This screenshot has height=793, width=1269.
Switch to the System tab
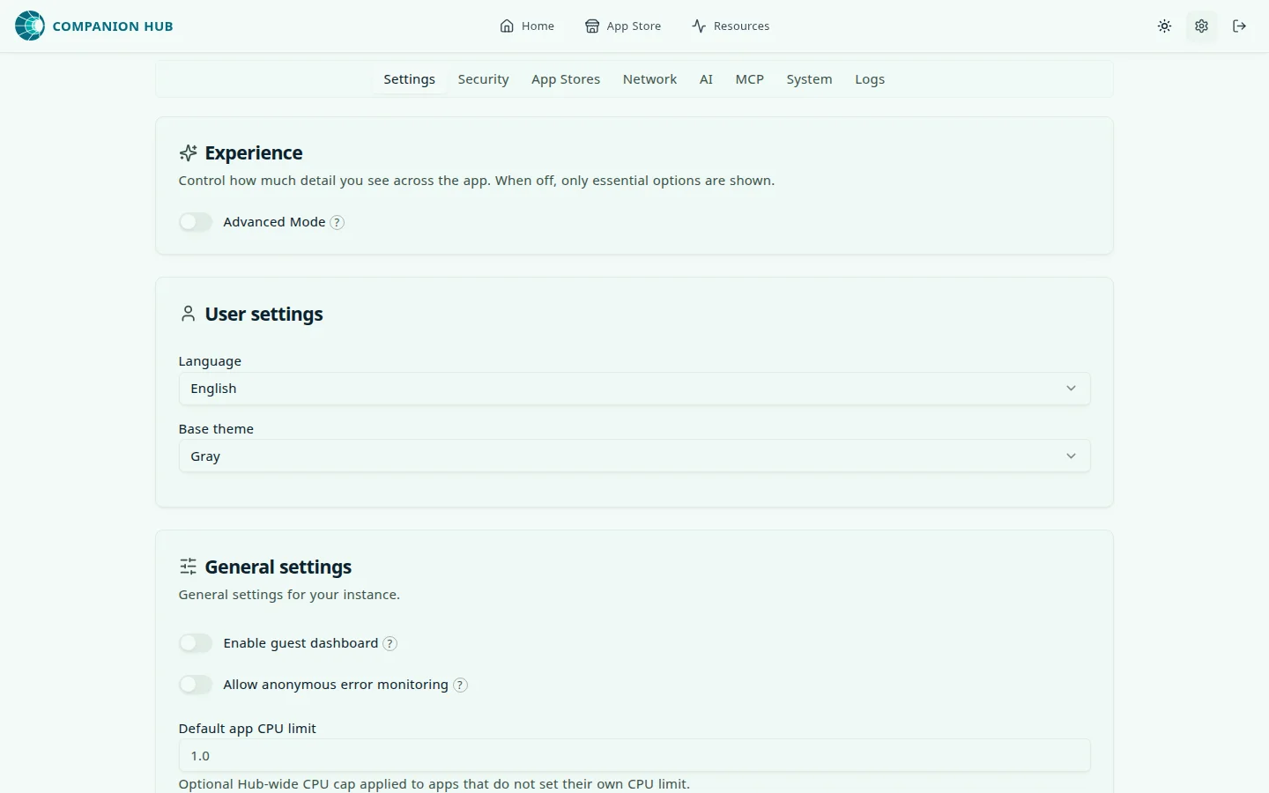tap(809, 79)
